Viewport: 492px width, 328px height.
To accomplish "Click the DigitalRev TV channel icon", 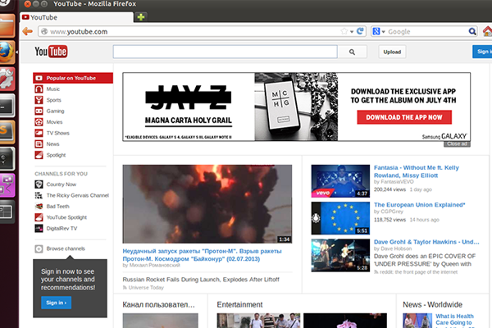I will tap(39, 228).
